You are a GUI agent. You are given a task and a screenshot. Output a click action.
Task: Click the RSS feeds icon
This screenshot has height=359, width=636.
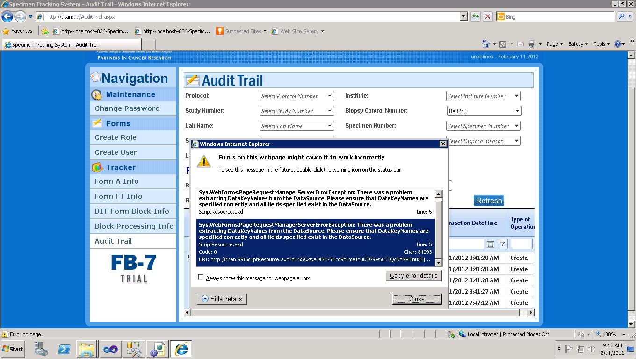coord(503,44)
